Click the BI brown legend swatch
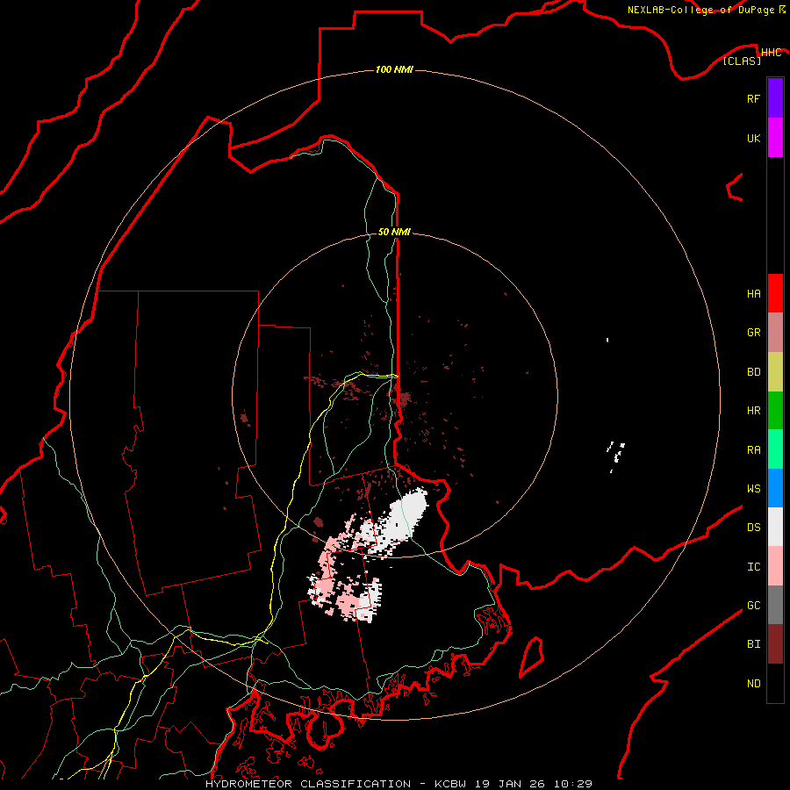 pos(775,644)
